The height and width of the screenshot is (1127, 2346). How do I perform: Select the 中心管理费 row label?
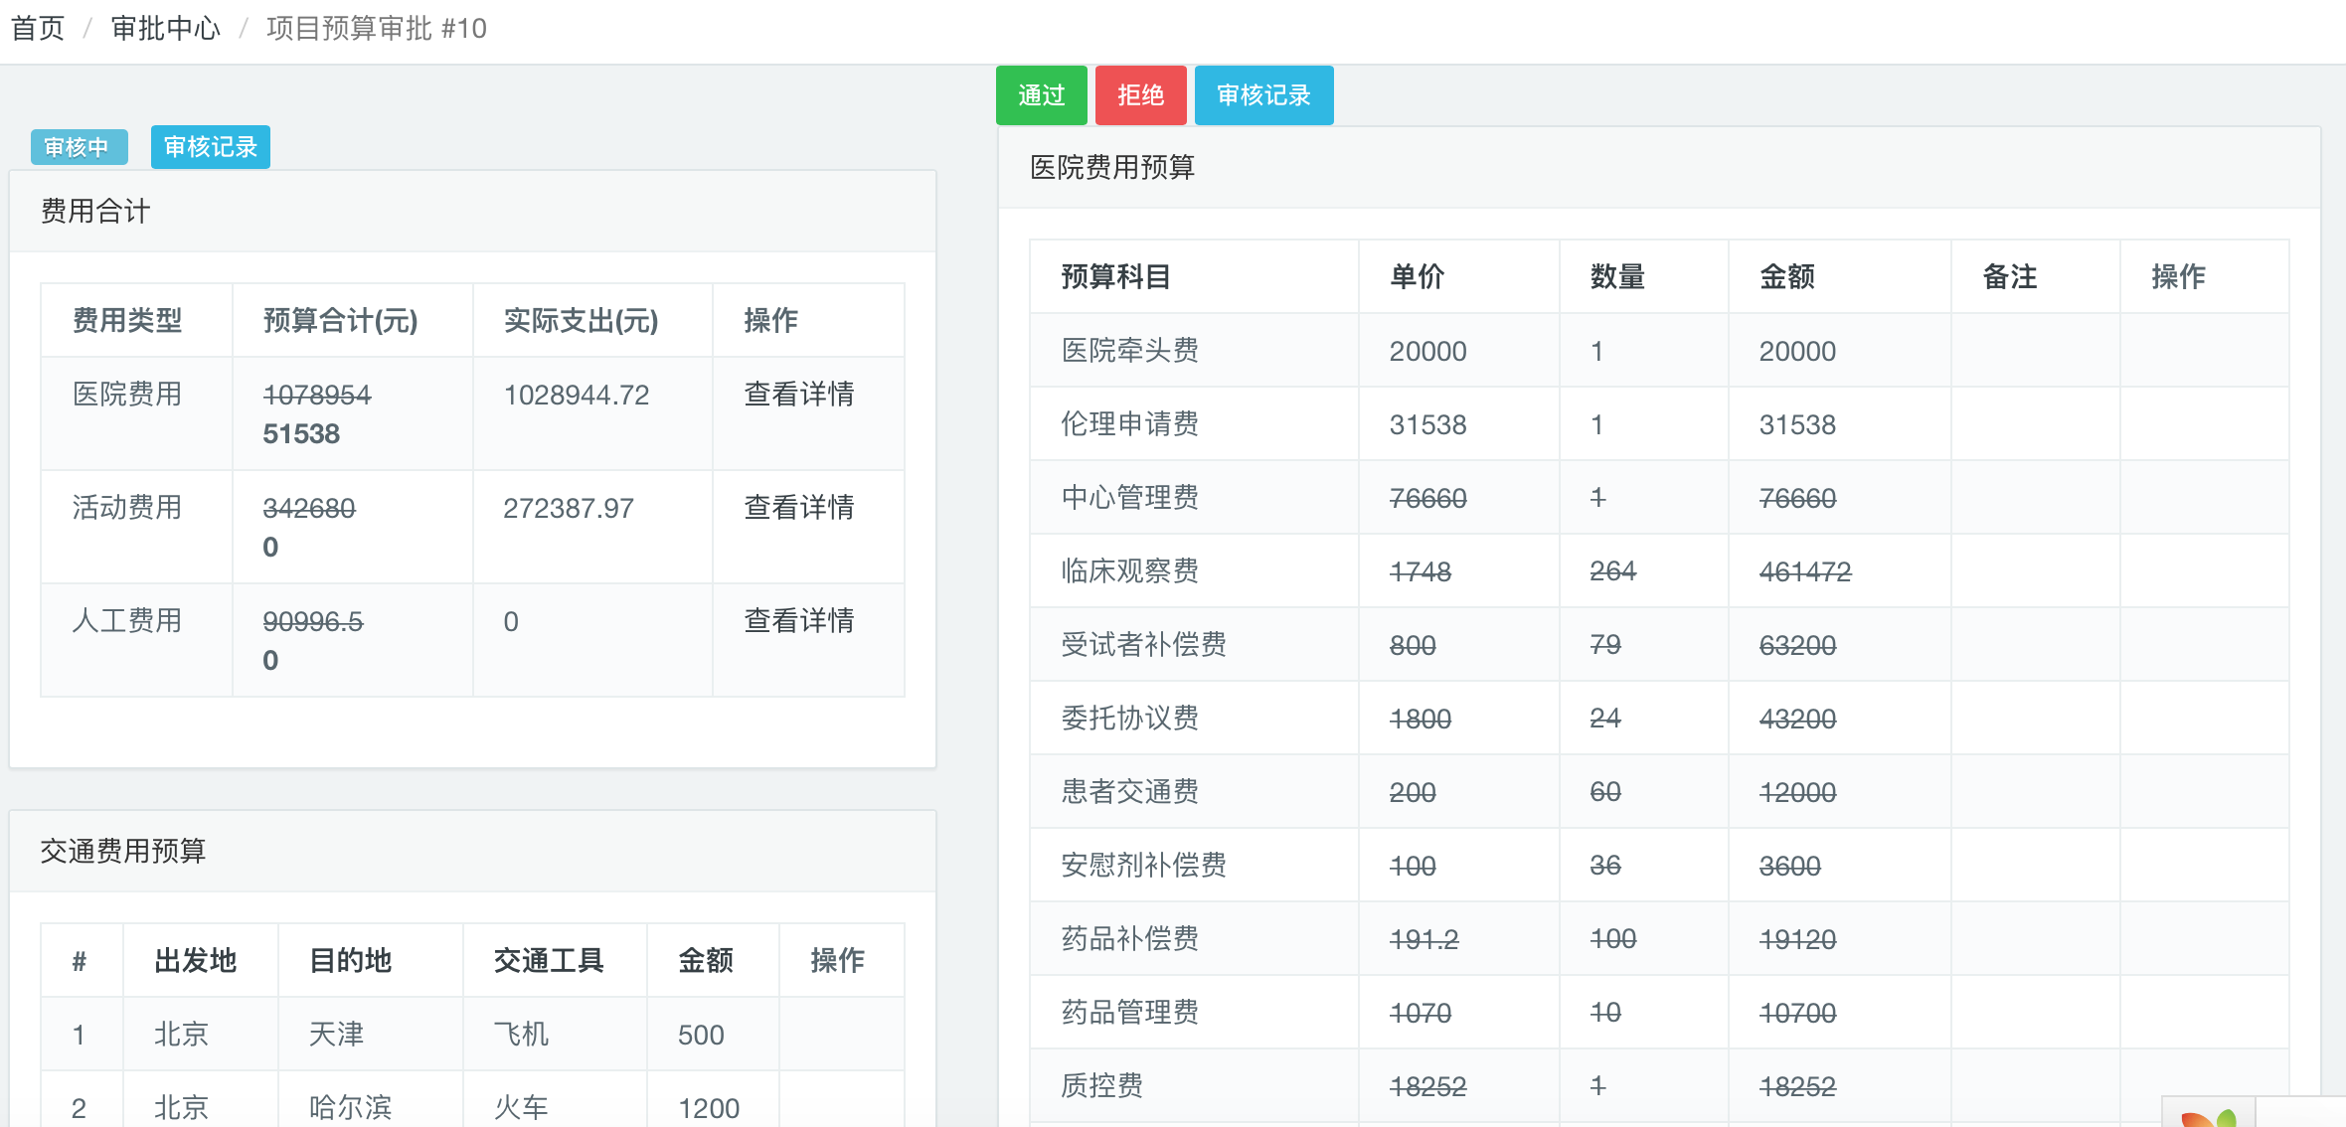[1130, 498]
